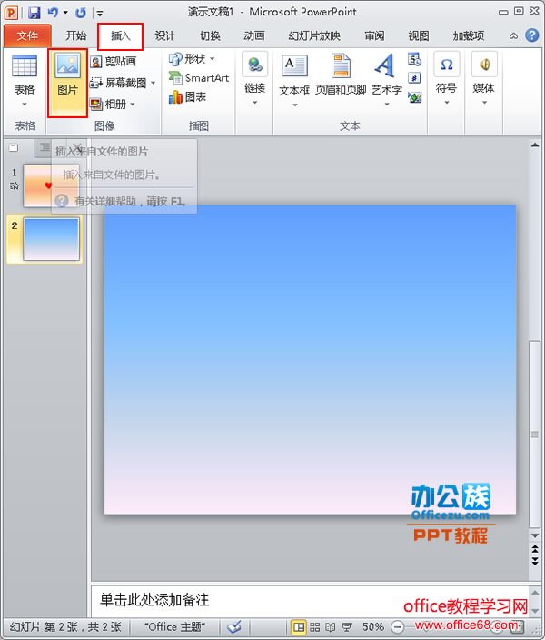
Task: Open the 加载项 tab
Action: pyautogui.click(x=469, y=36)
